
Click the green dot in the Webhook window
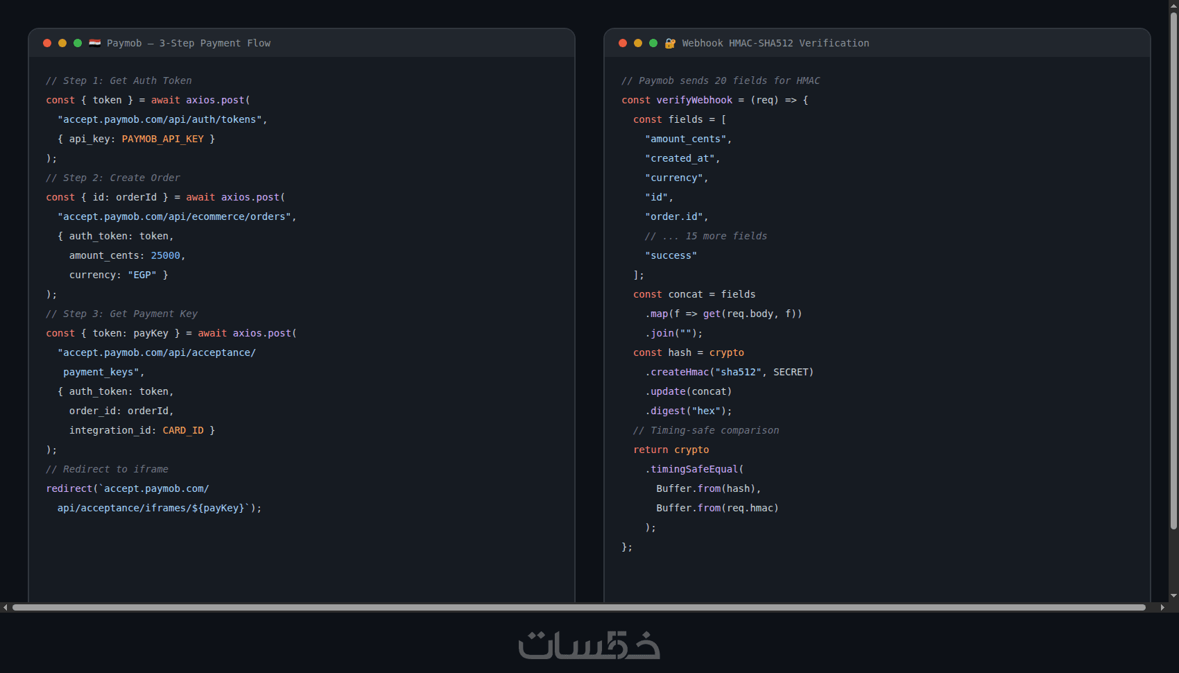pyautogui.click(x=653, y=43)
